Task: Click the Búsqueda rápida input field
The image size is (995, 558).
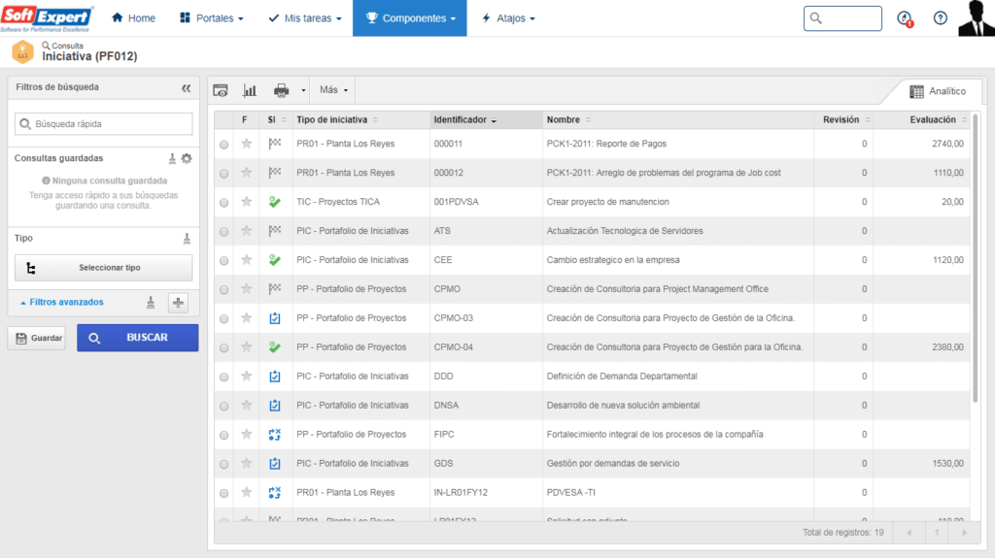Action: 103,124
